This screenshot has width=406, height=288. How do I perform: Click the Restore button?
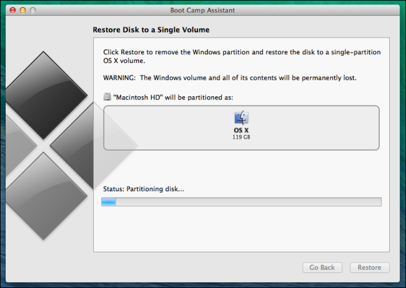[370, 267]
